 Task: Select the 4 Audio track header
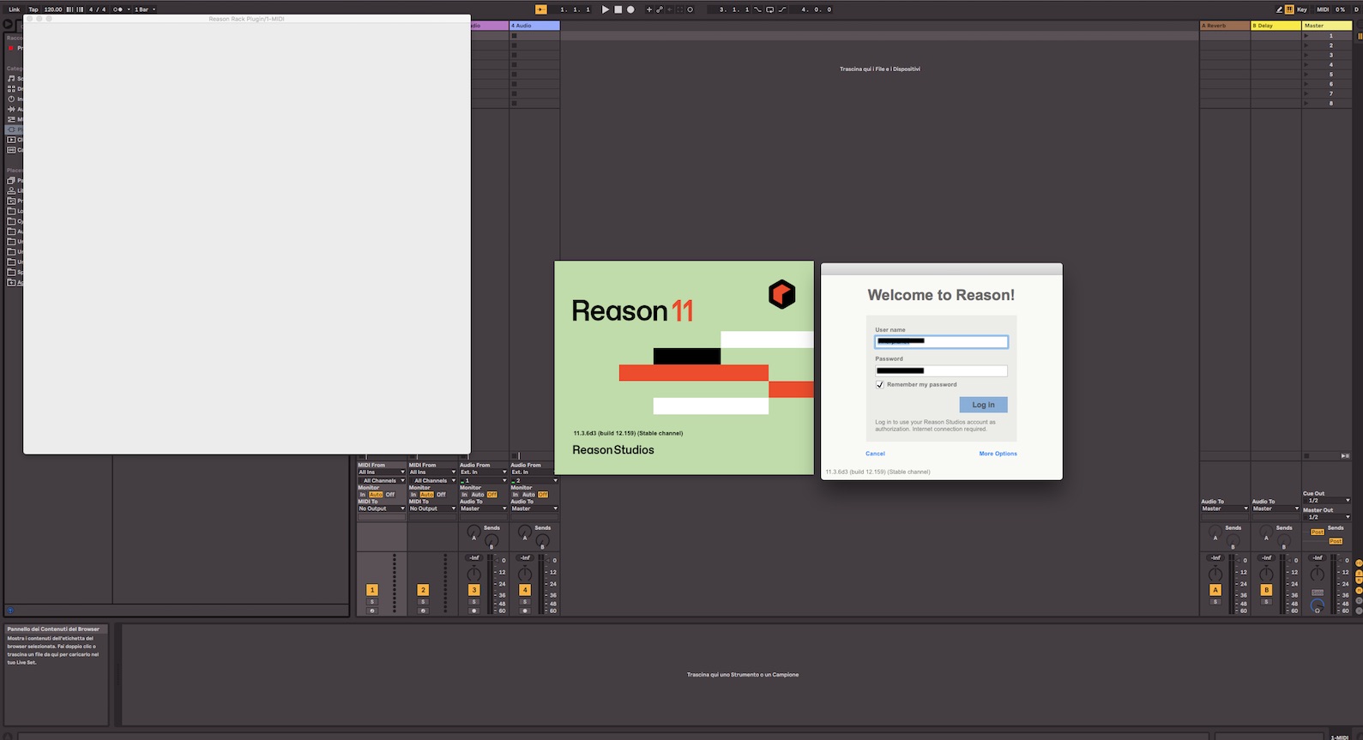[x=534, y=26]
